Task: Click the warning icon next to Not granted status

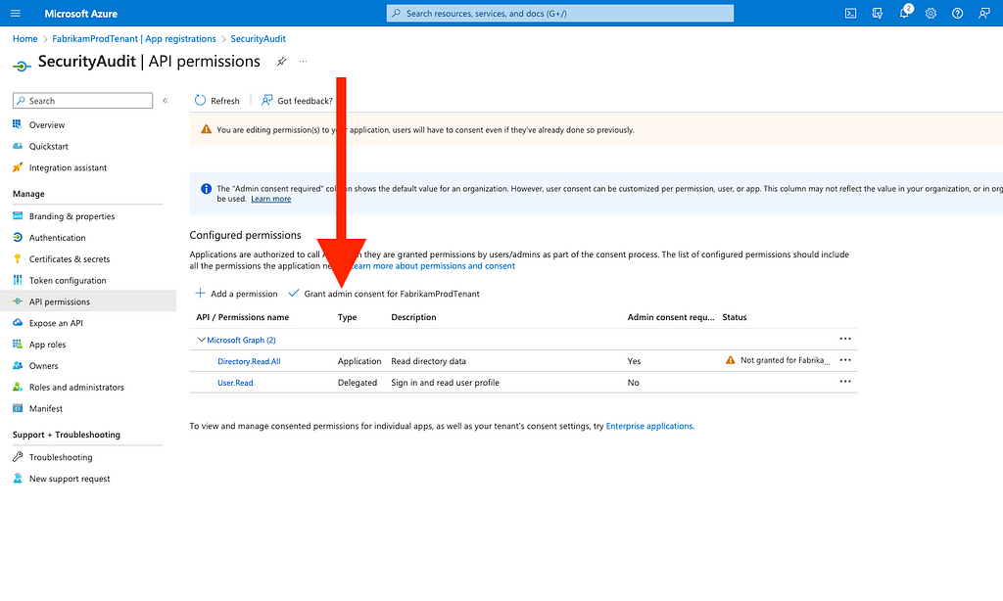Action: point(731,360)
